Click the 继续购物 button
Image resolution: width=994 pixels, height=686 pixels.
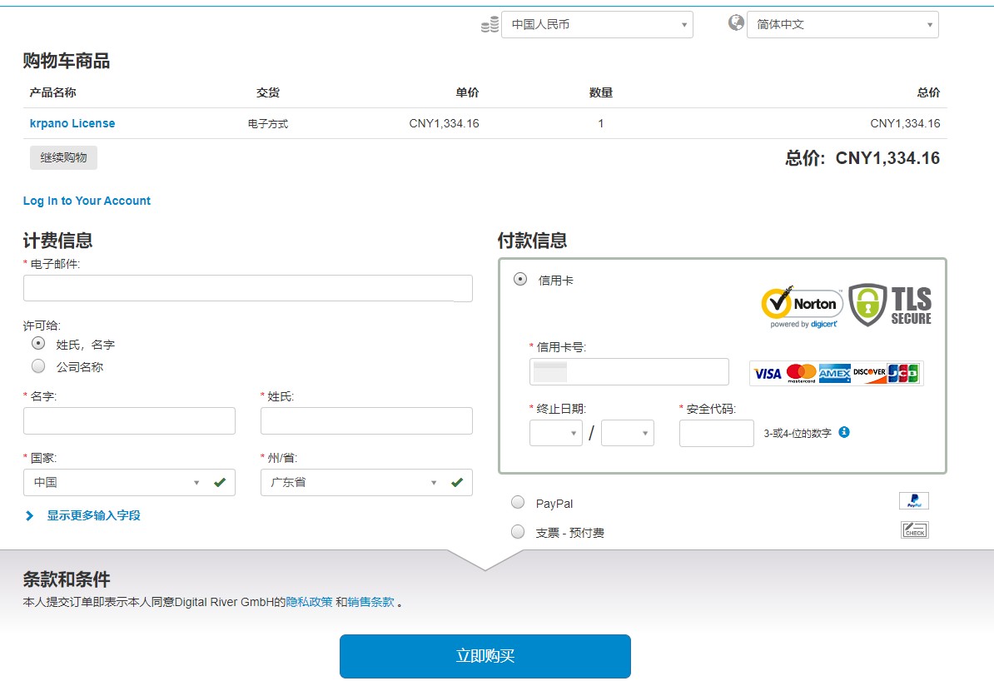[63, 157]
